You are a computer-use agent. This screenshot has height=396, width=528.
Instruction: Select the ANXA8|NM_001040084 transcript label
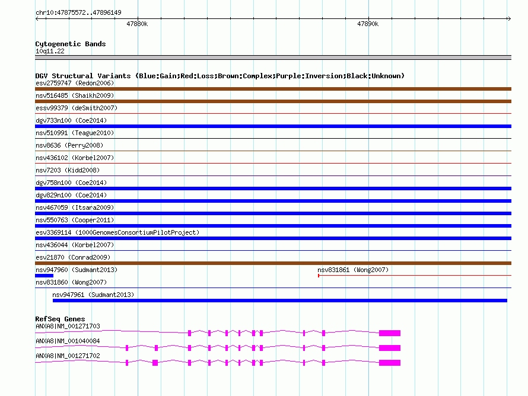tap(68, 341)
